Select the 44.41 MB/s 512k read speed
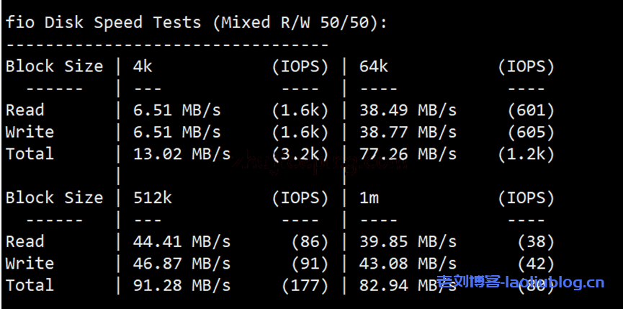The height and width of the screenshot is (309, 623). [181, 241]
